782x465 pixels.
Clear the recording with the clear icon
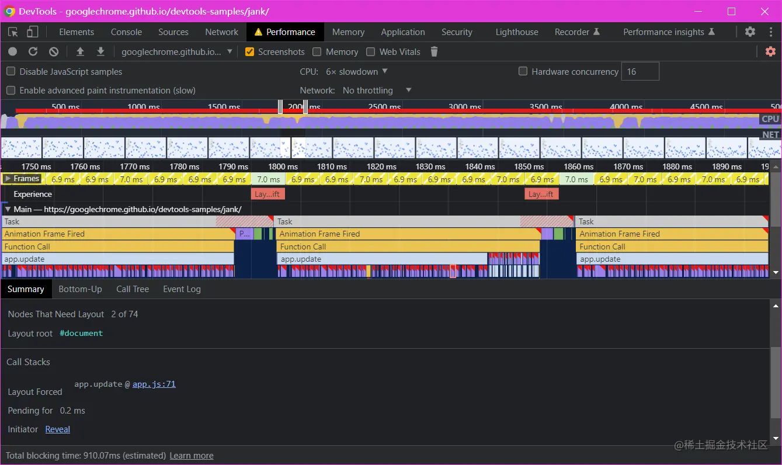tap(54, 52)
